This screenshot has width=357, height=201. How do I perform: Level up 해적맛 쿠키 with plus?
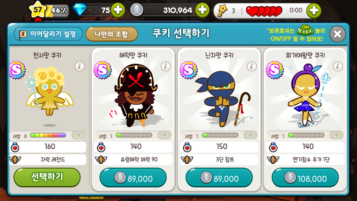pyautogui.click(x=165, y=135)
